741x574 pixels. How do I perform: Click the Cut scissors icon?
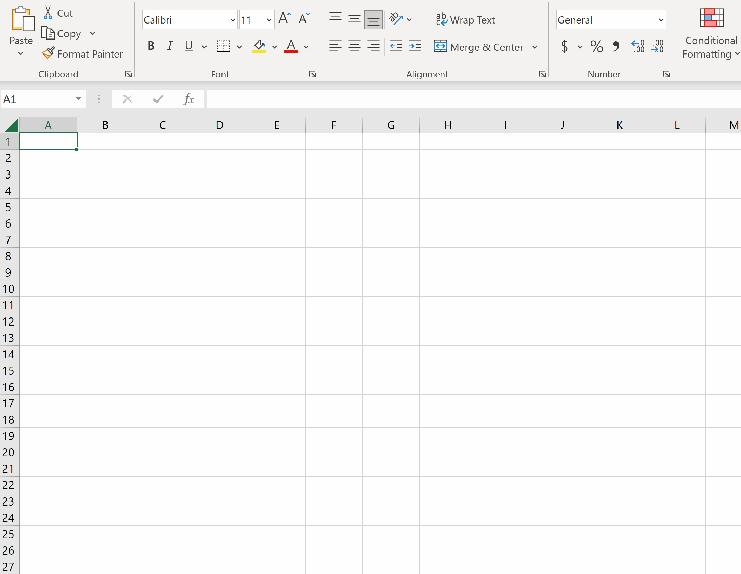point(48,13)
